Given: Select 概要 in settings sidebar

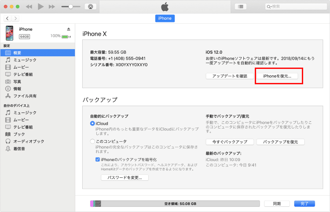Looking at the screenshot, I should (x=37, y=53).
